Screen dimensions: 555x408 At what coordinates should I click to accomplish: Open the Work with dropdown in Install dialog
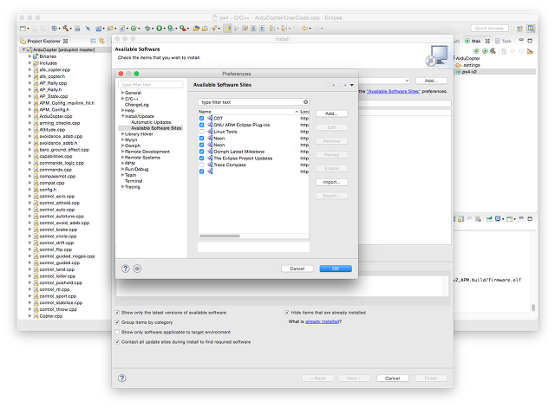tap(407, 81)
